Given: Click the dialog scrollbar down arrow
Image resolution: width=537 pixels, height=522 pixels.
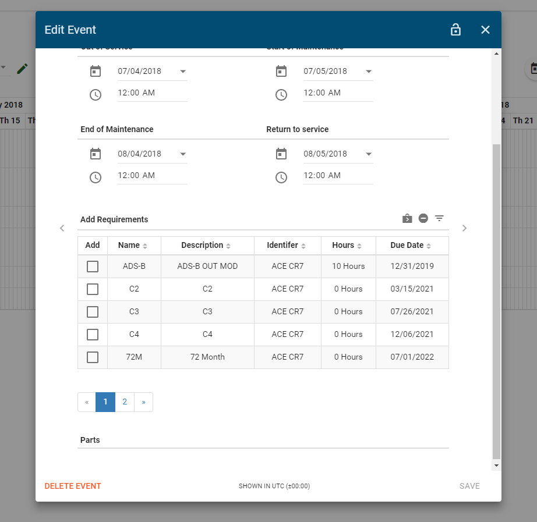Looking at the screenshot, I should coord(496,466).
